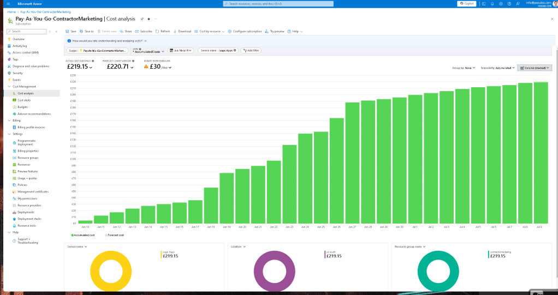Open Billing profile invoices

[31, 127]
